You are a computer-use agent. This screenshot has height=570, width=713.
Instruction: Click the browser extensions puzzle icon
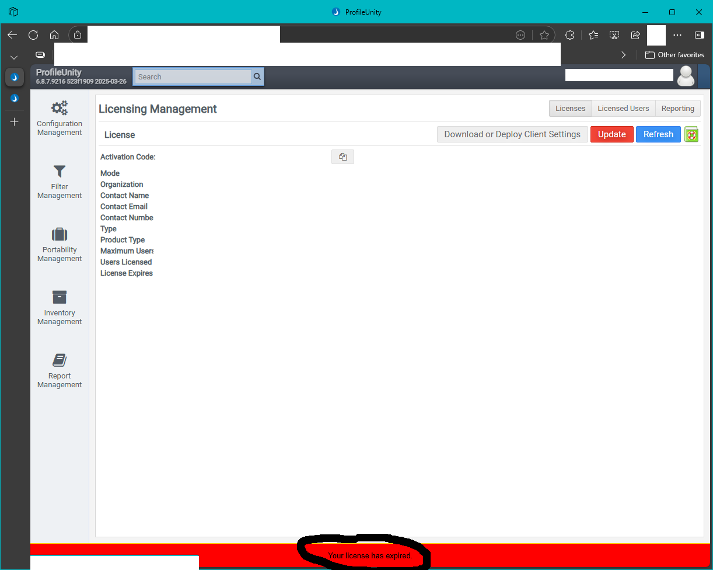[x=570, y=35]
